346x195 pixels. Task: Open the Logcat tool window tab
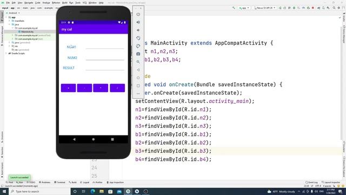coord(85,183)
